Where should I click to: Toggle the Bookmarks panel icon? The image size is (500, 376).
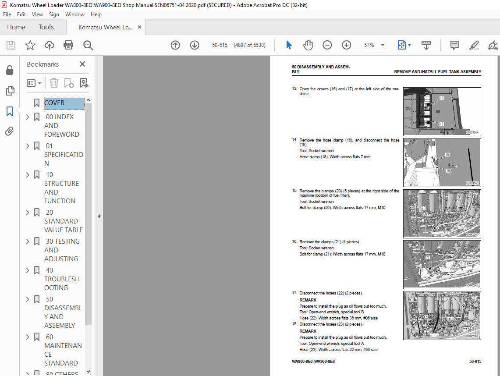click(10, 111)
